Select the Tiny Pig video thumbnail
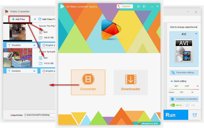 coord(17,32)
